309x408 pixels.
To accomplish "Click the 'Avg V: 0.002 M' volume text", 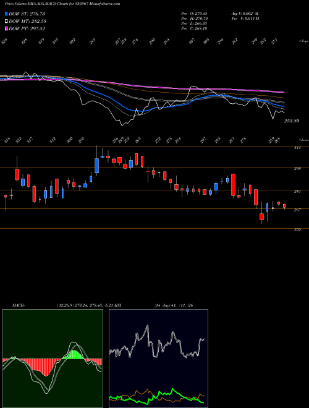I will tap(245, 14).
